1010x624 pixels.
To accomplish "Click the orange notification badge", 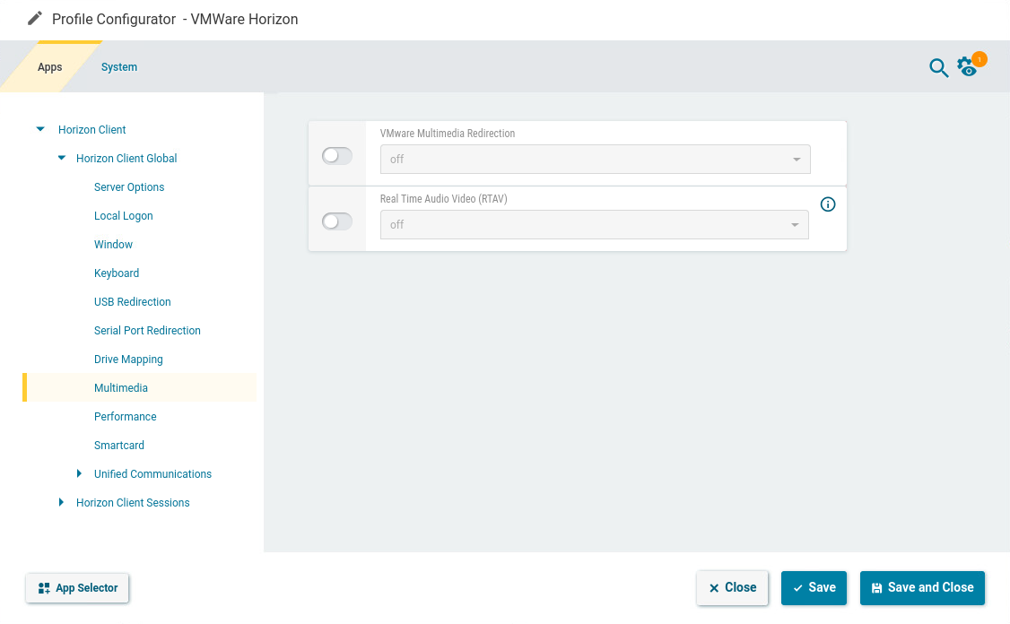I will tap(980, 59).
